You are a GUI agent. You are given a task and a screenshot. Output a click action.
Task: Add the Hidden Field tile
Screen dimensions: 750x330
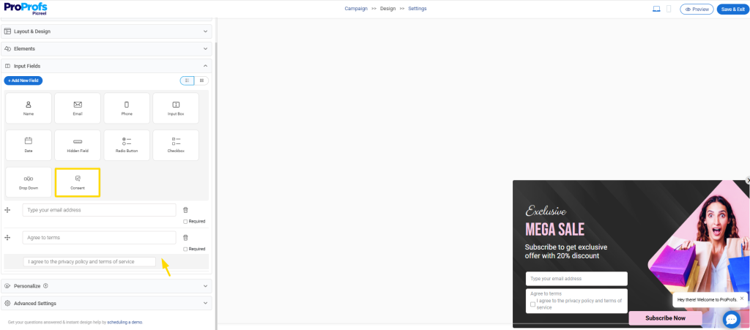click(x=78, y=145)
